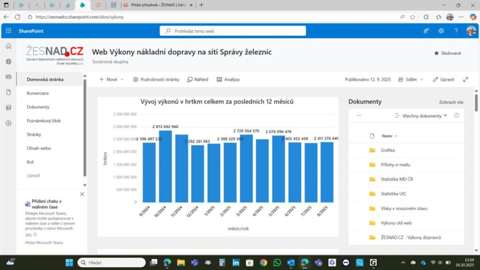The image size is (480, 270).
Task: Open the Sdílet share dropdown
Action: (411, 80)
